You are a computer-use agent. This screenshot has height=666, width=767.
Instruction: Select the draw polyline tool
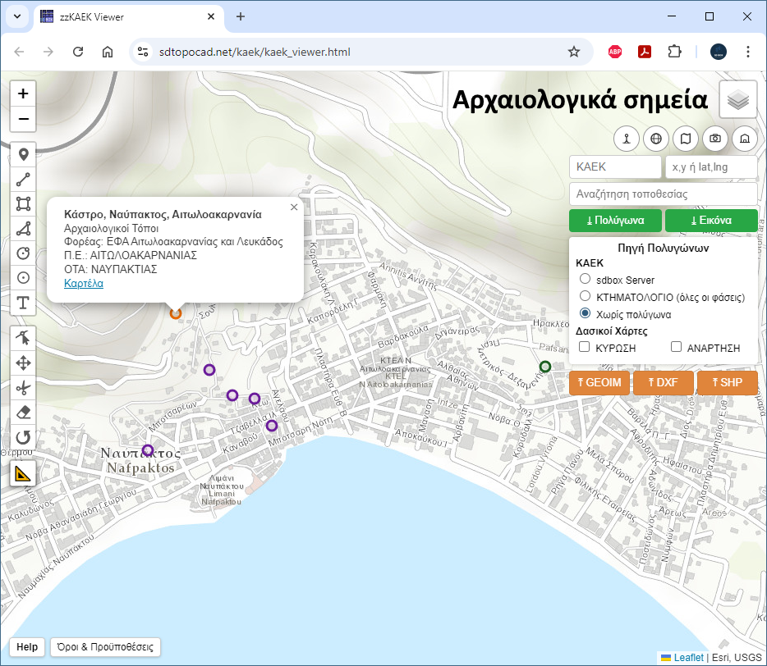click(x=23, y=179)
